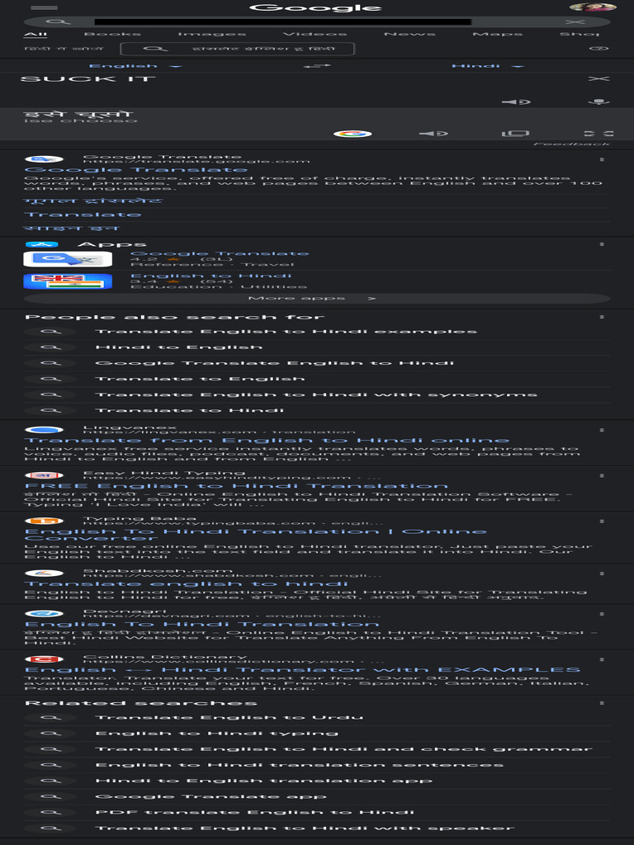
Task: Switch to the Maps tab
Action: coord(497,34)
